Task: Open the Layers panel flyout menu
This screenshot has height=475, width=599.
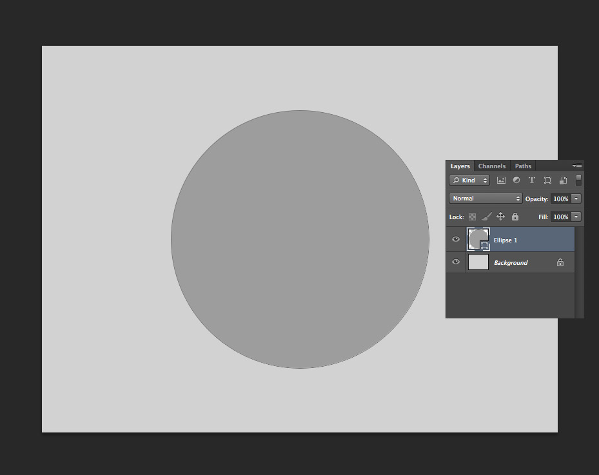Action: point(577,166)
